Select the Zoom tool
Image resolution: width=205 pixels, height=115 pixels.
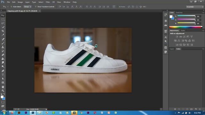3,91
